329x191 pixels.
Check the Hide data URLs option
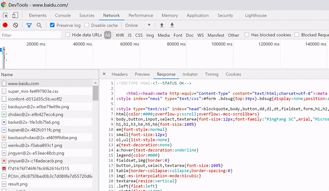(x=68, y=35)
